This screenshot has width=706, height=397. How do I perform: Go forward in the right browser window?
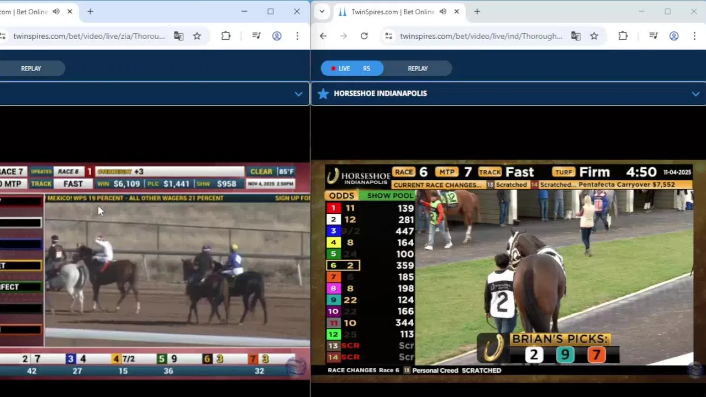point(344,36)
